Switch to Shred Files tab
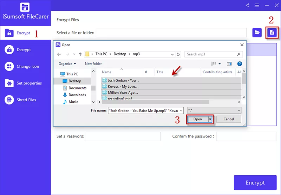The image size is (281, 195). point(26,100)
